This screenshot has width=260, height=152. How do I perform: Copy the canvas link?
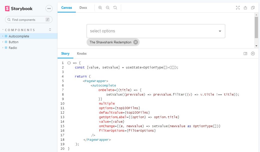pyautogui.click(x=253, y=8)
